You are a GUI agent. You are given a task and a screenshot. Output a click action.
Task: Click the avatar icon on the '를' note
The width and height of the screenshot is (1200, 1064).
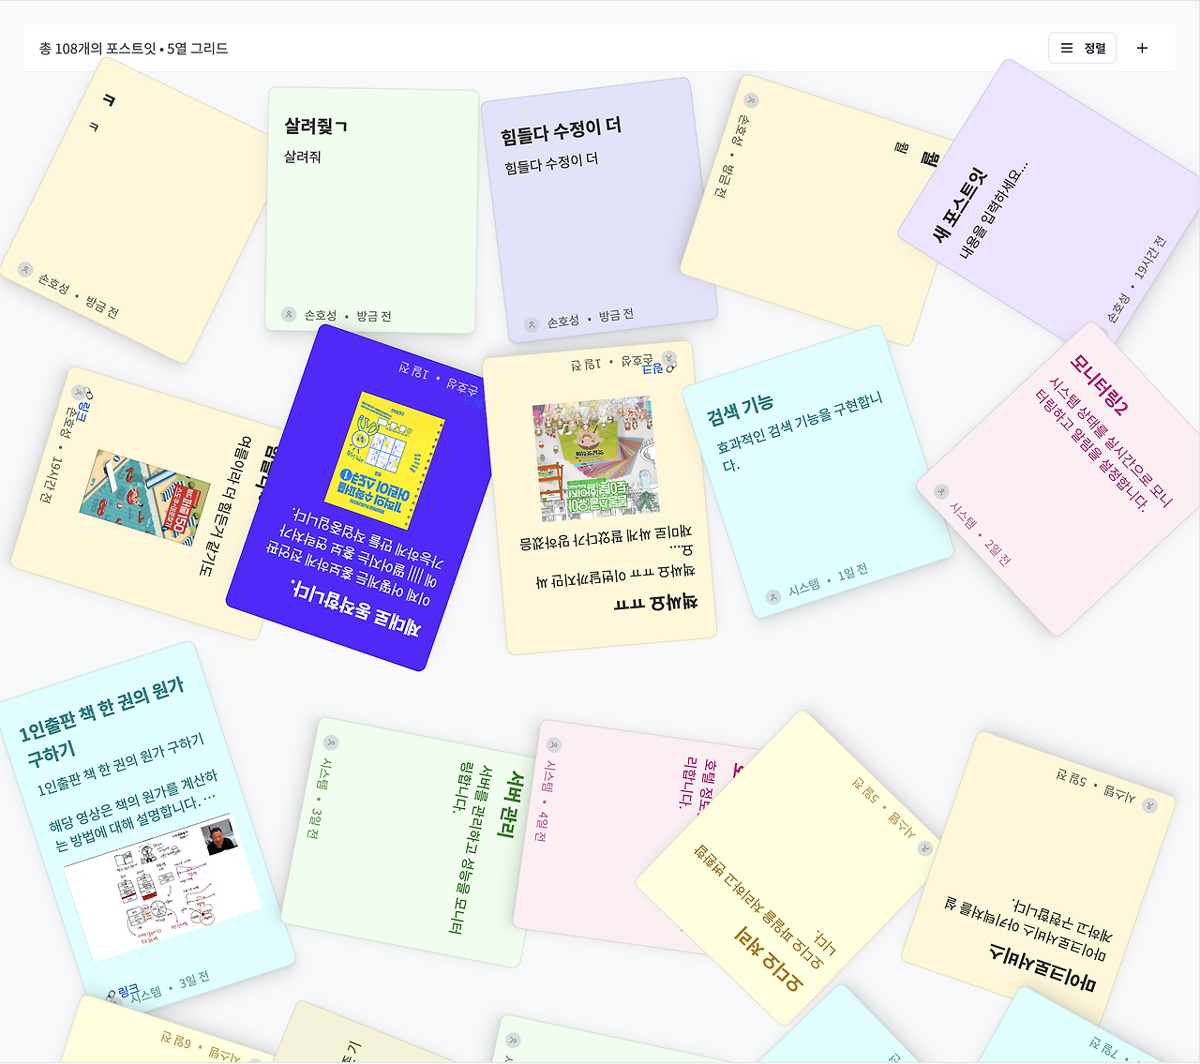[x=751, y=100]
